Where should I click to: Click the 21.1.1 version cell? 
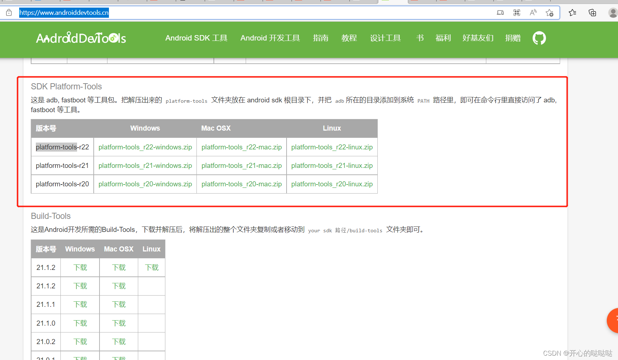pyautogui.click(x=46, y=304)
